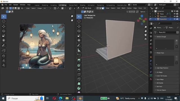This screenshot has height=101, width=180.
Task: Open File Explorer from taskbar
Action: coord(67,98)
